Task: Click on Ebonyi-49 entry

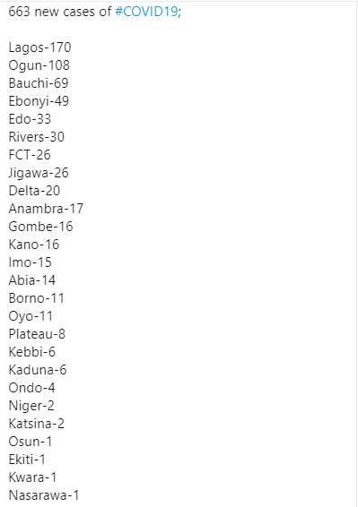Action: point(39,101)
